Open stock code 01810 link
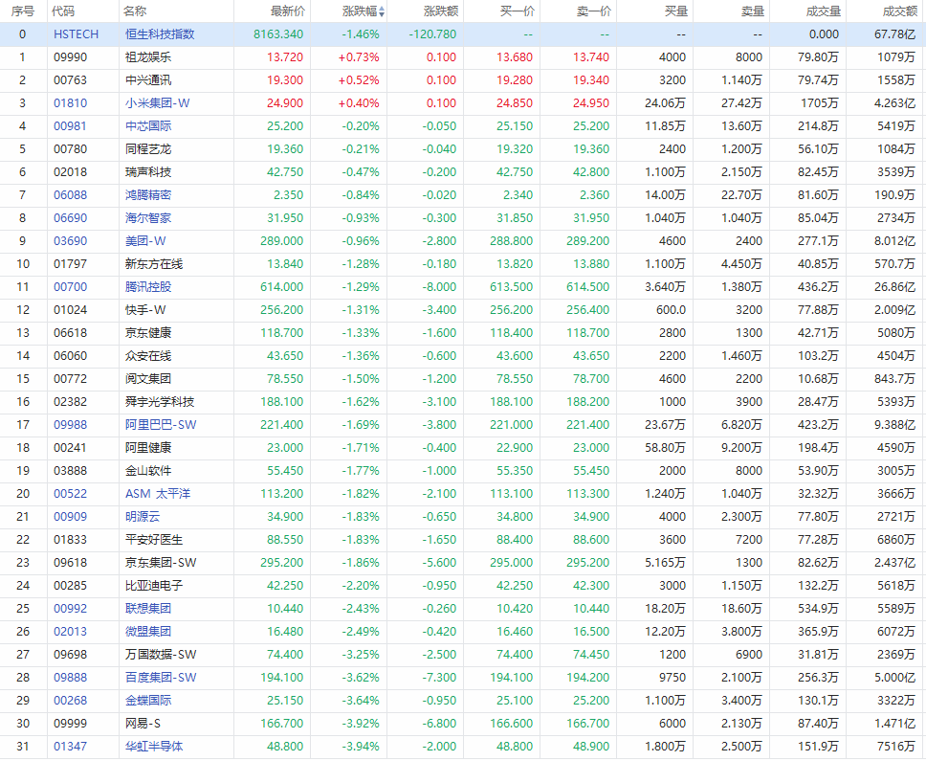The height and width of the screenshot is (761, 926). tap(70, 103)
